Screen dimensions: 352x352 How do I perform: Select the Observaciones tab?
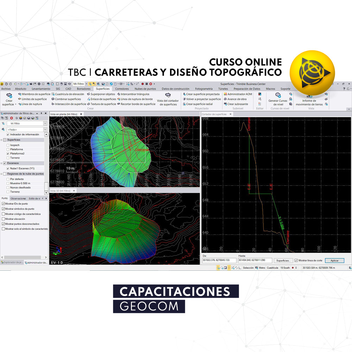point(18,199)
